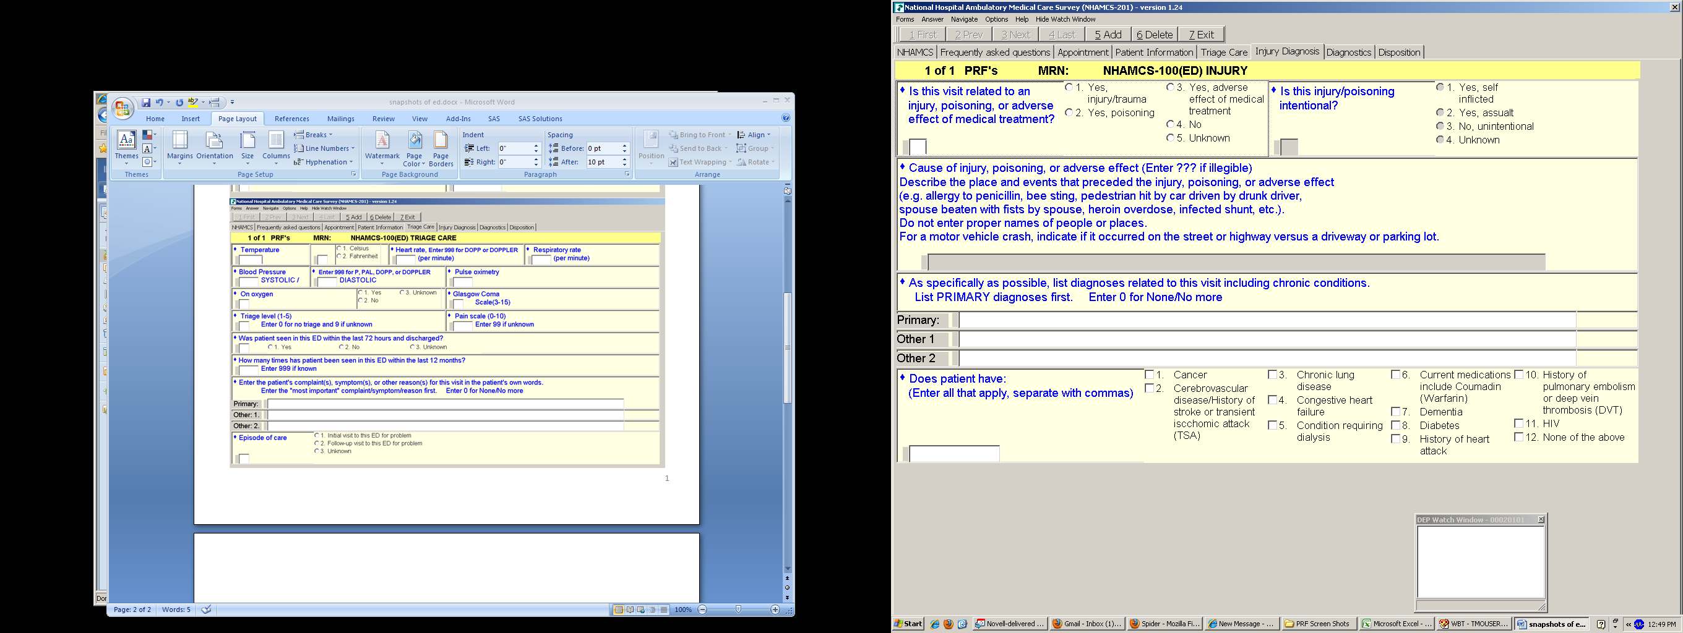Launch Internet Explorer from quick launch bar
Image resolution: width=1683 pixels, height=633 pixels.
click(935, 624)
